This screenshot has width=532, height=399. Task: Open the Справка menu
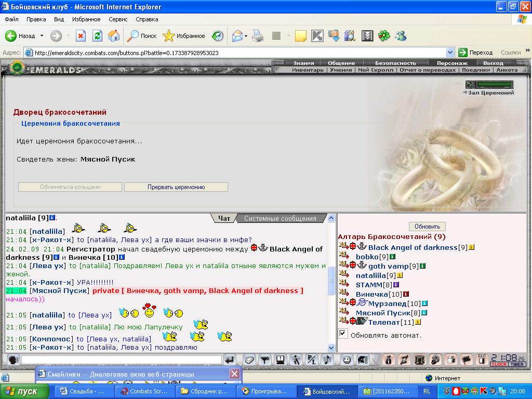pos(147,19)
